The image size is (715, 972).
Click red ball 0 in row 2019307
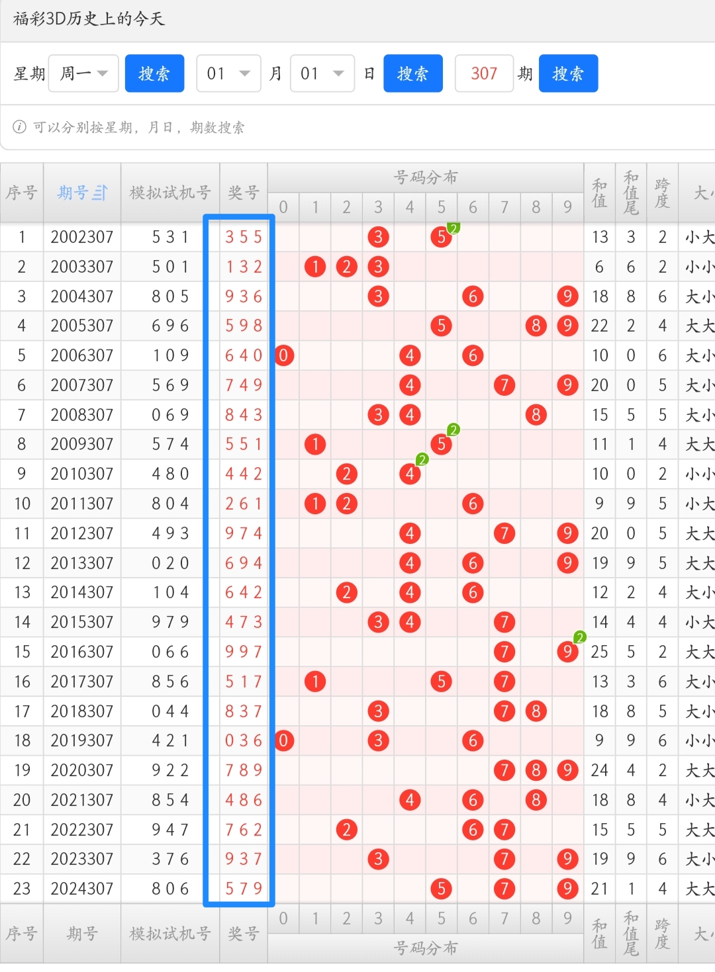283,740
